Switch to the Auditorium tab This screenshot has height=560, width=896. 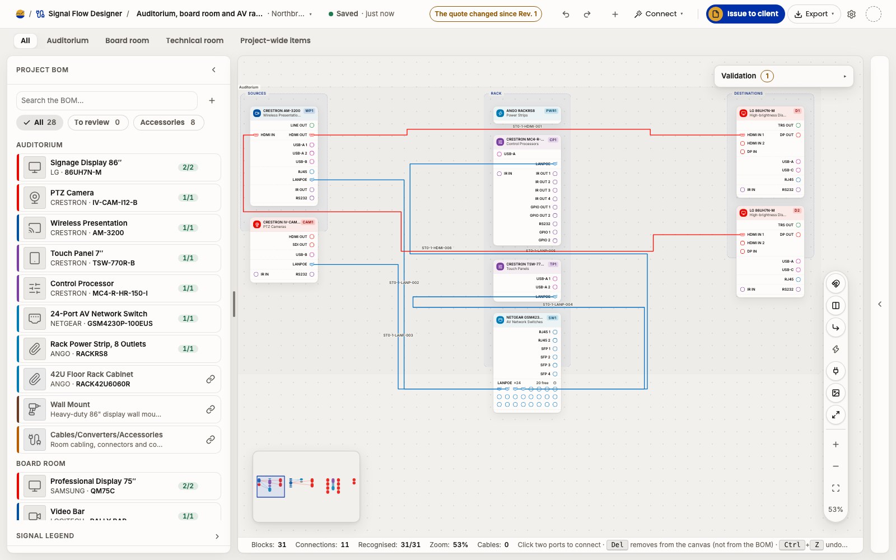point(68,40)
